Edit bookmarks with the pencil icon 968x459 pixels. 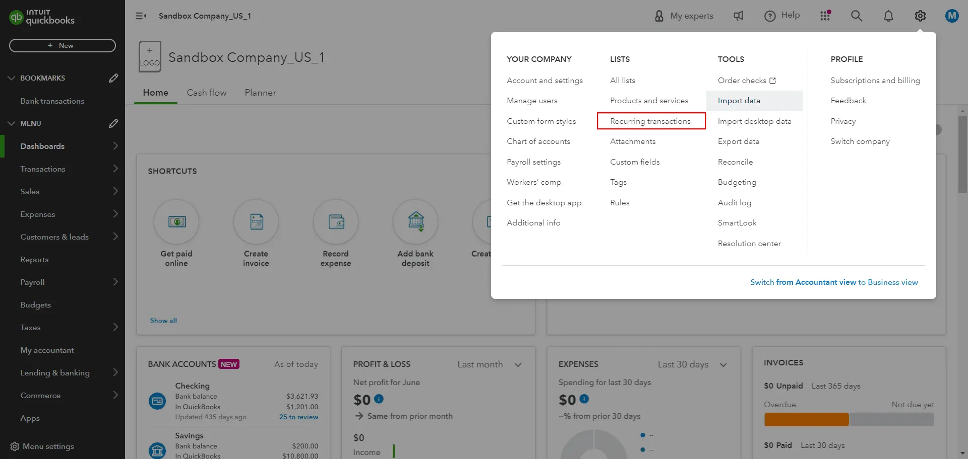pos(113,78)
